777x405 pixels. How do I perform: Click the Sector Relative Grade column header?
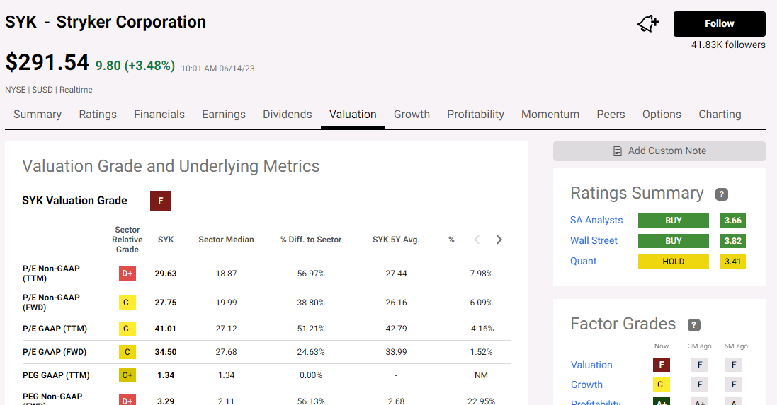click(x=127, y=240)
